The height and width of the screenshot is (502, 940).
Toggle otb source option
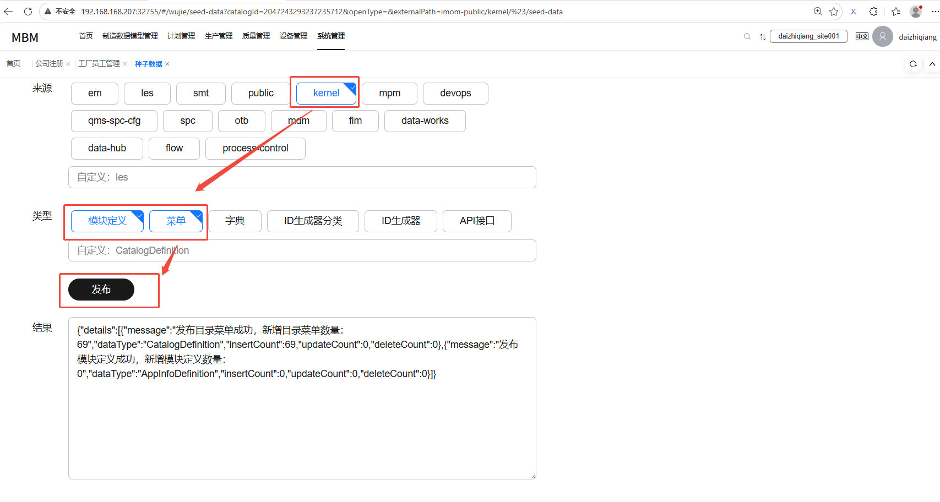tap(242, 121)
